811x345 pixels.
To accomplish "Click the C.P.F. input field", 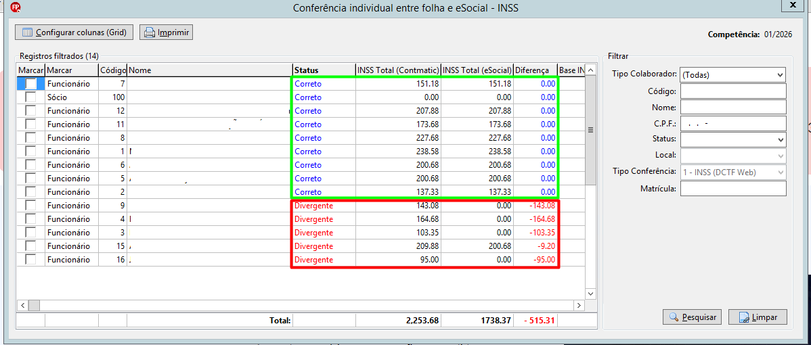I will (x=733, y=123).
